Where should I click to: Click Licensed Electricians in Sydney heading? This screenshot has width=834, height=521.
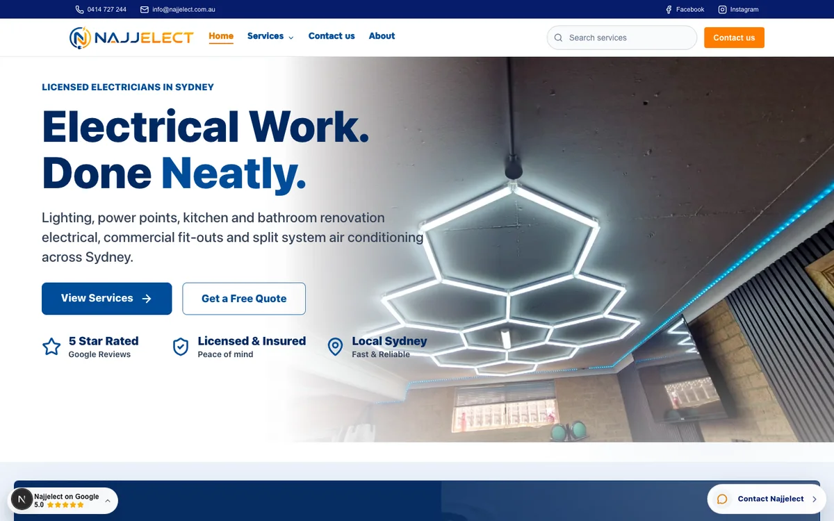click(x=128, y=88)
